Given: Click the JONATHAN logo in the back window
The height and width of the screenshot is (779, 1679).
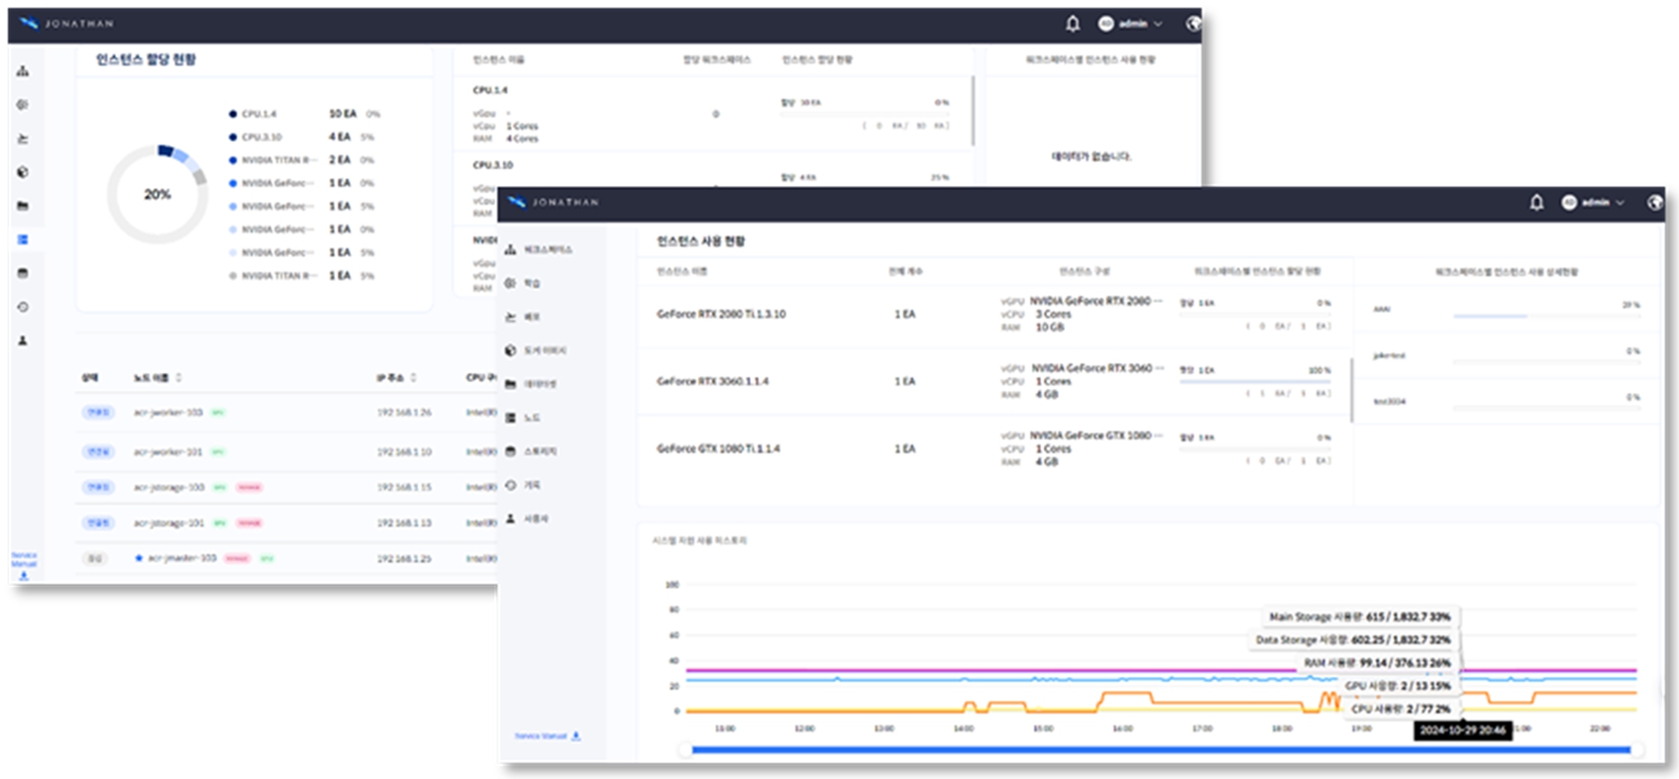Looking at the screenshot, I should point(66,24).
